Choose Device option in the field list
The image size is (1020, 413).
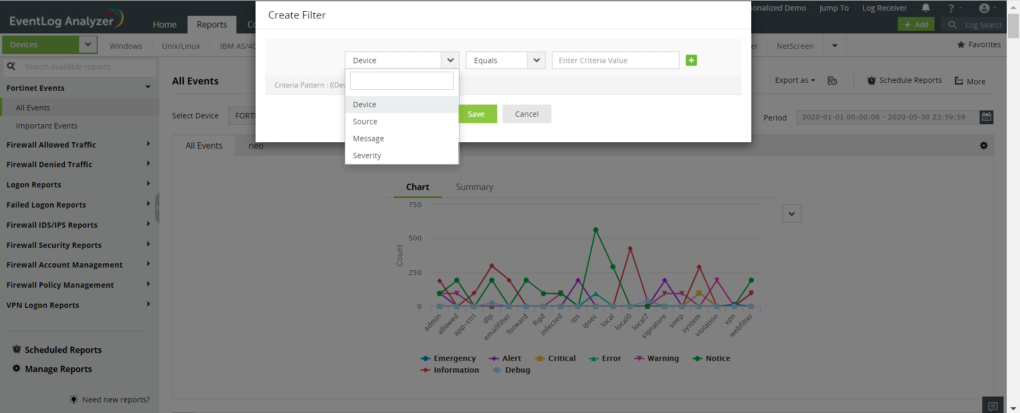[x=402, y=105]
